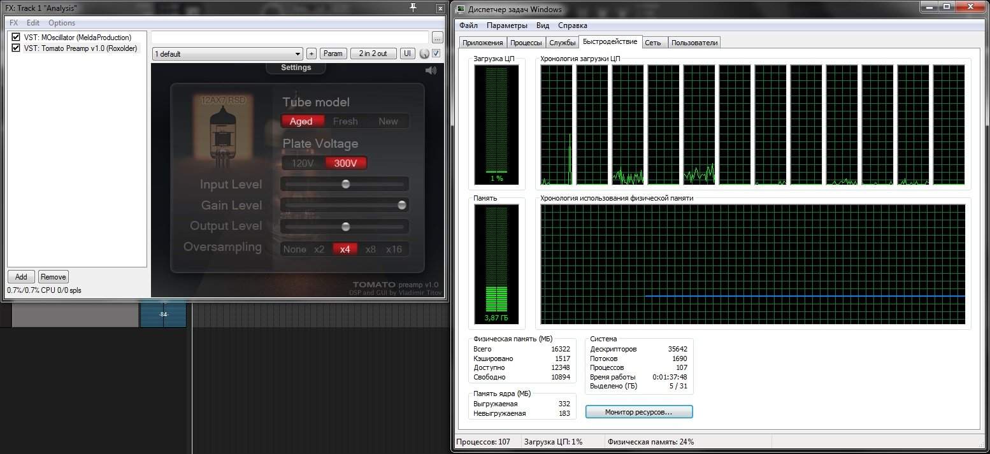Image resolution: width=990 pixels, height=454 pixels.
Task: Toggle the plugin bypass checkbox near UI
Action: [x=436, y=53]
